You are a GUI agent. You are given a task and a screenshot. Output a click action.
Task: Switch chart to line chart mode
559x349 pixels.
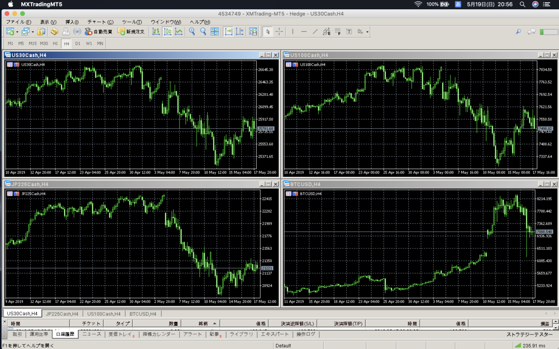(179, 32)
